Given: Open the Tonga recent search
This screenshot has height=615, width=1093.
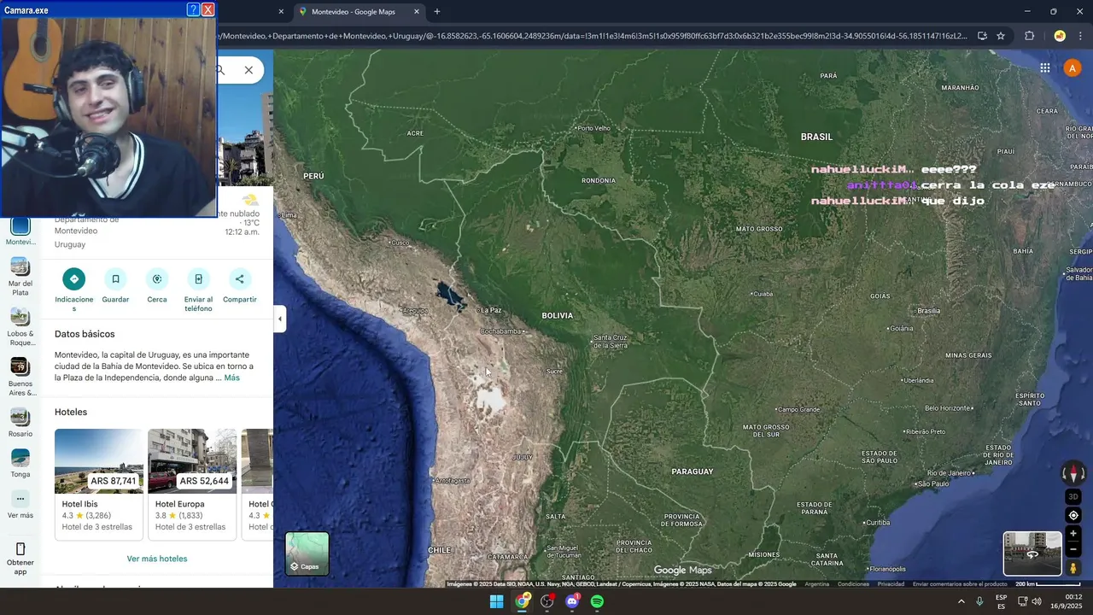Looking at the screenshot, I should tap(20, 463).
